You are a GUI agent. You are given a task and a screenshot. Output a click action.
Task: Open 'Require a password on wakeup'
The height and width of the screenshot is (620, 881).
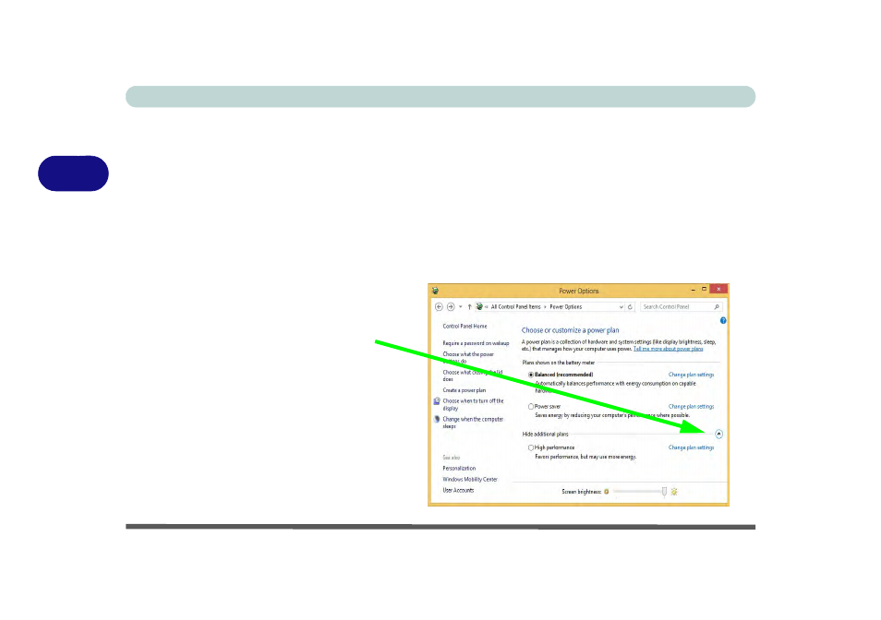click(x=476, y=343)
